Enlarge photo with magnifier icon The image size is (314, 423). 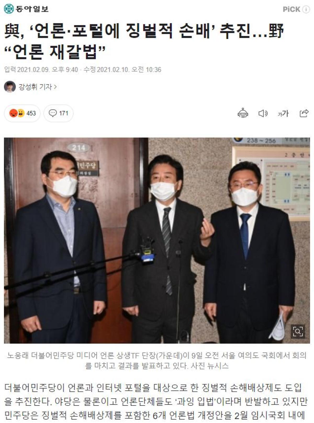298,332
